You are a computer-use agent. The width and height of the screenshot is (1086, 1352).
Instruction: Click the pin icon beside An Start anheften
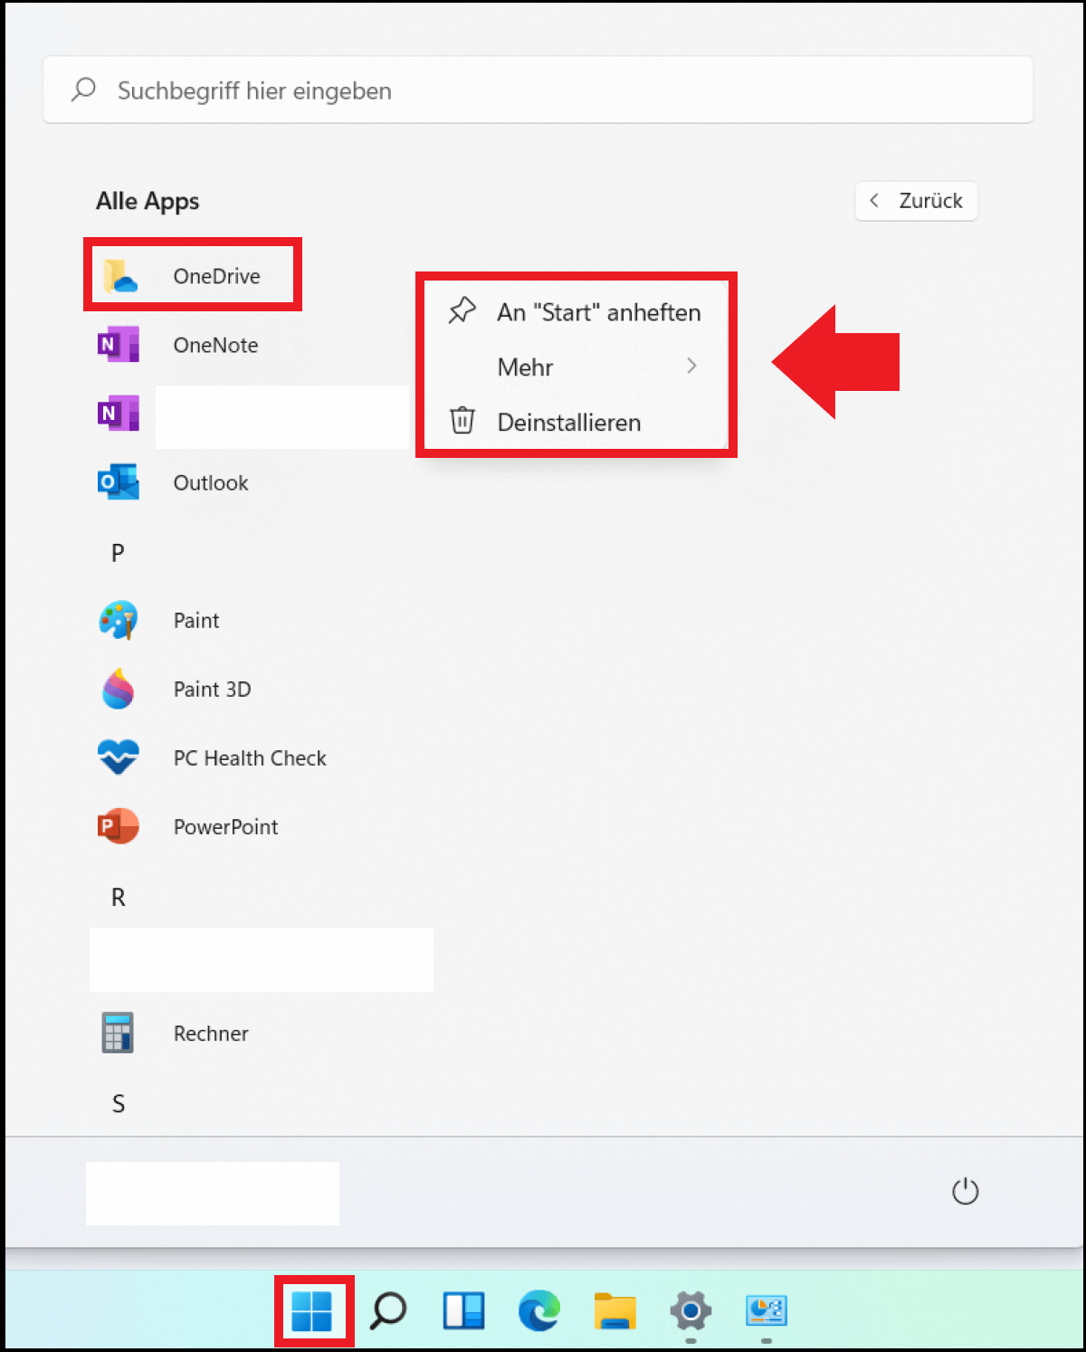pyautogui.click(x=462, y=311)
